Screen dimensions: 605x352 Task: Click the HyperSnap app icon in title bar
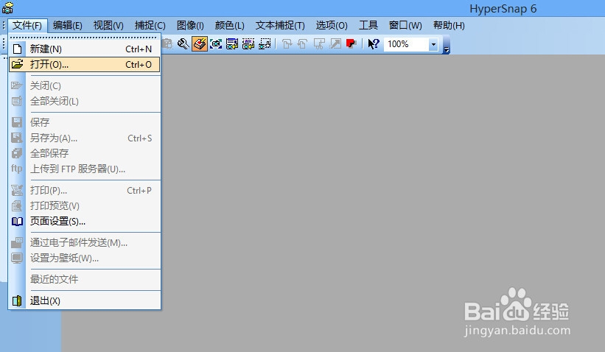coord(7,7)
